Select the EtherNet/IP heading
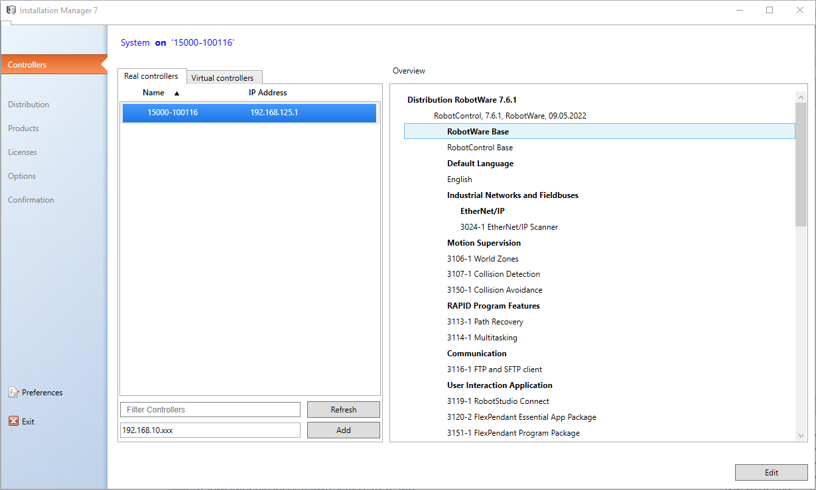 click(482, 211)
